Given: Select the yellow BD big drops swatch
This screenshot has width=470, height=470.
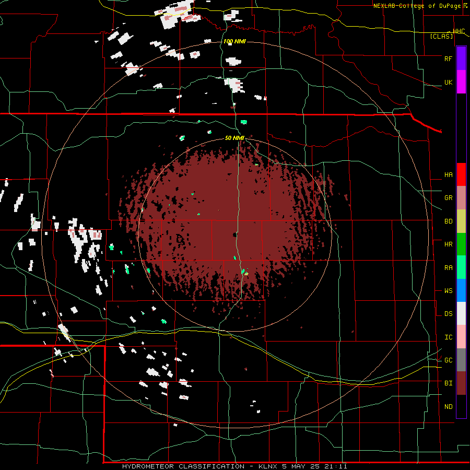Looking at the screenshot, I should pyautogui.click(x=461, y=221).
